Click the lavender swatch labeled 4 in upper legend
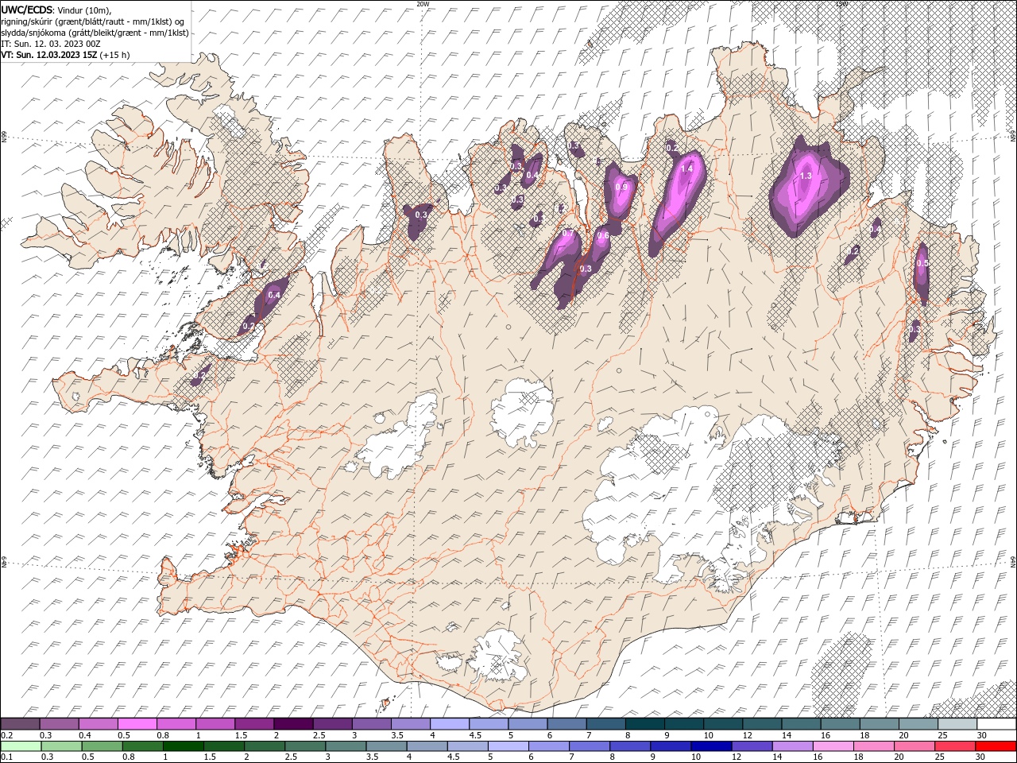The width and height of the screenshot is (1017, 763). tap(450, 724)
